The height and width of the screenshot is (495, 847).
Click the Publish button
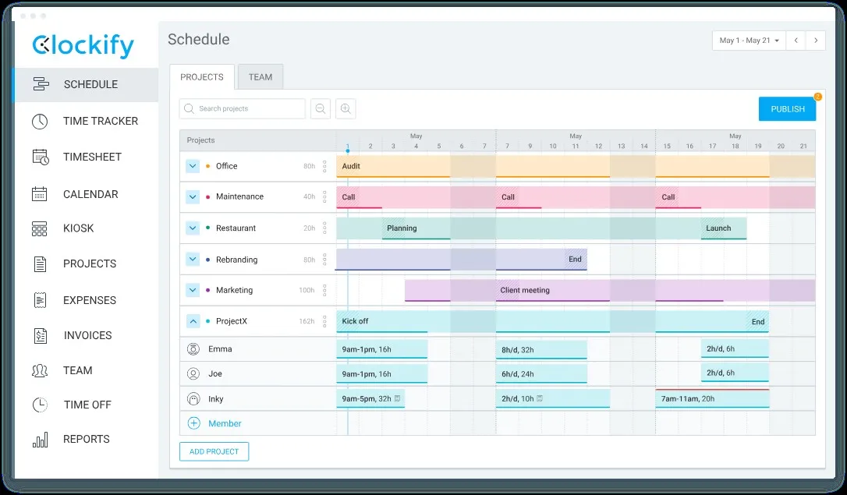point(788,109)
